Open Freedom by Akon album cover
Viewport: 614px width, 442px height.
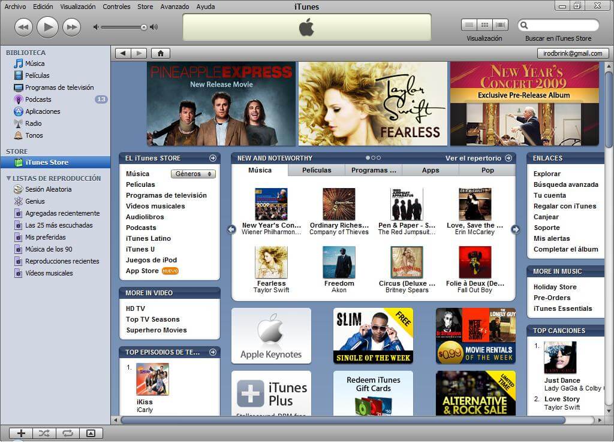tap(339, 262)
